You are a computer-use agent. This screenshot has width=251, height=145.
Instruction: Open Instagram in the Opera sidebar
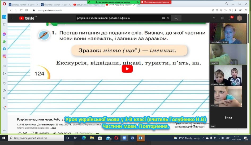4,56
